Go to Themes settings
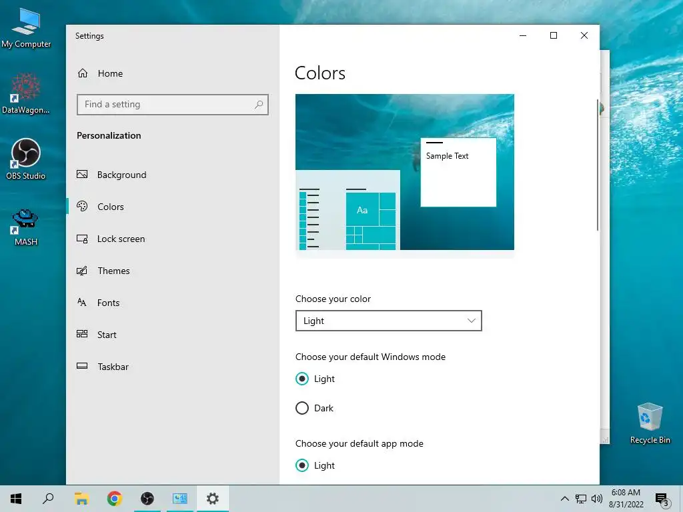 pyautogui.click(x=173, y=271)
